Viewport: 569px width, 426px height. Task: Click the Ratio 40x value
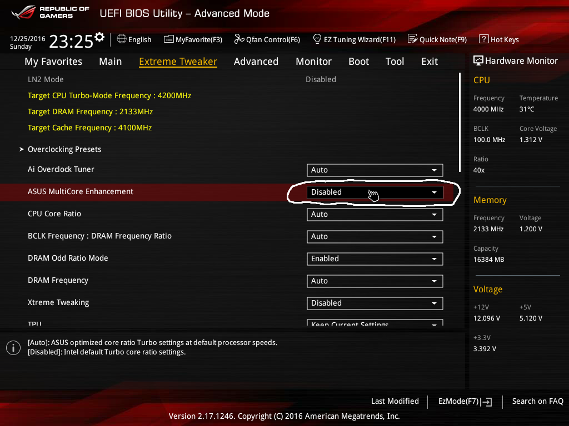tap(478, 170)
